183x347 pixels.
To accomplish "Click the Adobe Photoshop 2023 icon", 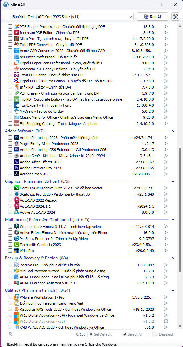I will click(17, 138).
